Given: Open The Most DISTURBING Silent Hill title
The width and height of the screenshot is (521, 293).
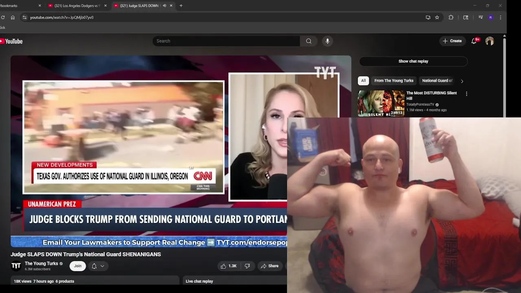Looking at the screenshot, I should pos(431,96).
